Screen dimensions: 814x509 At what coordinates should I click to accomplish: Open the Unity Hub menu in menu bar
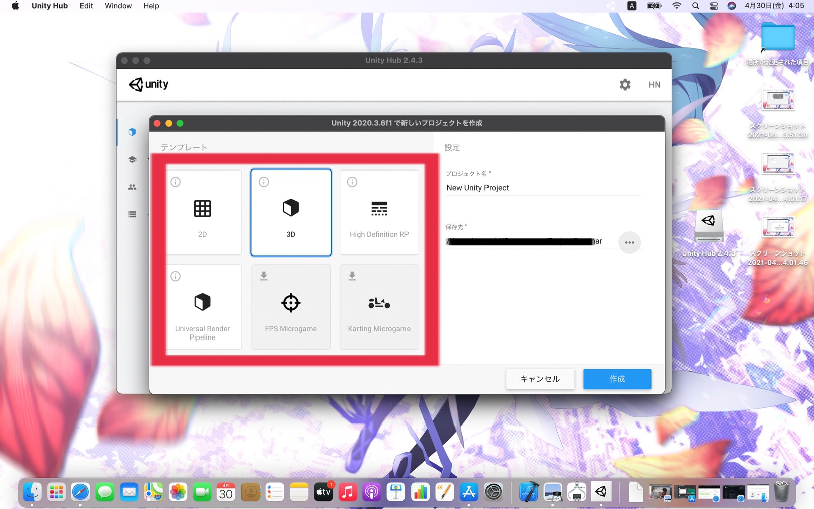49,6
